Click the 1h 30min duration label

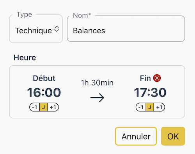[x=97, y=83]
